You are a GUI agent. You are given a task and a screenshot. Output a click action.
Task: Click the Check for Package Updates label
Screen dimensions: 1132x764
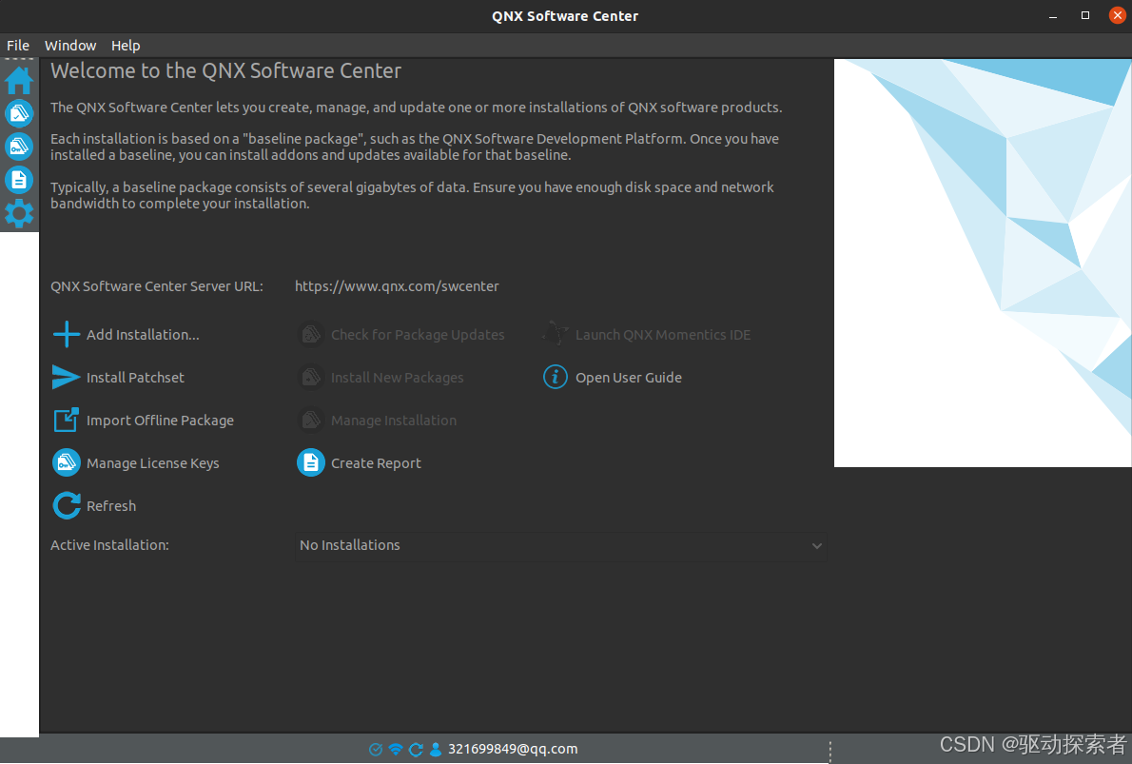(418, 334)
